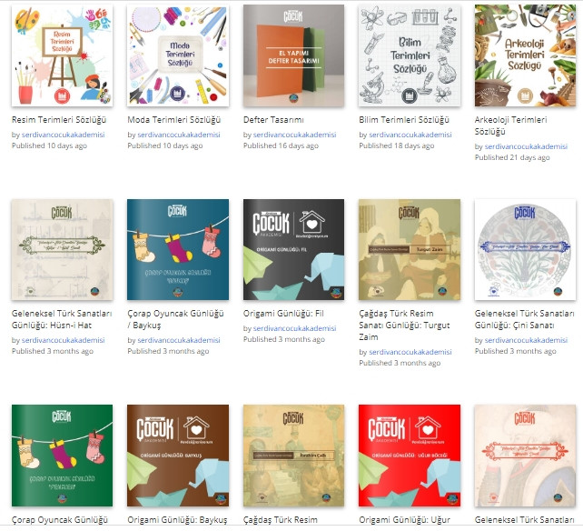Viewport: 583px width, 531px height.
Task: Open author link under Resim Terimleri Sözlüğü
Action: (x=64, y=135)
